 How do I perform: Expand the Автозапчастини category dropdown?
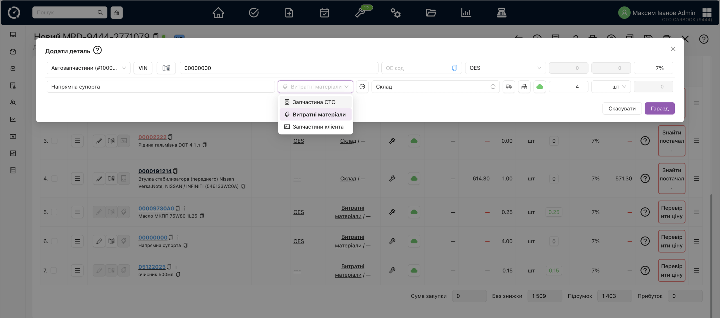pyautogui.click(x=88, y=68)
